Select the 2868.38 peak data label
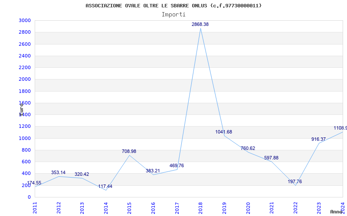 coord(200,25)
